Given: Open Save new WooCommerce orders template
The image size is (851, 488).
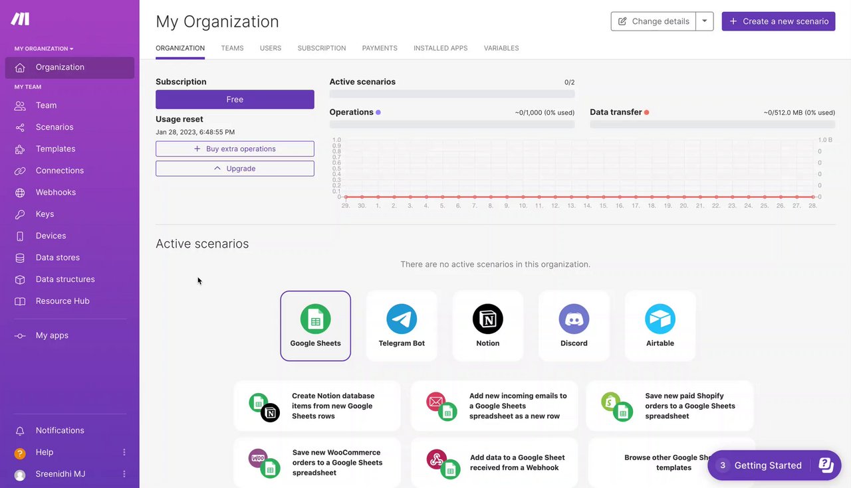Looking at the screenshot, I should (x=317, y=463).
